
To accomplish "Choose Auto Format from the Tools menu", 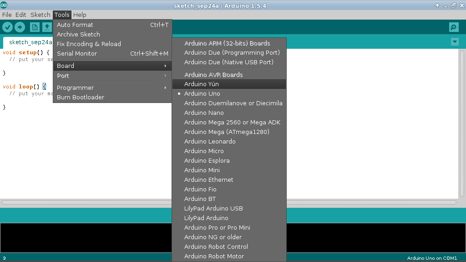I will (x=112, y=25).
